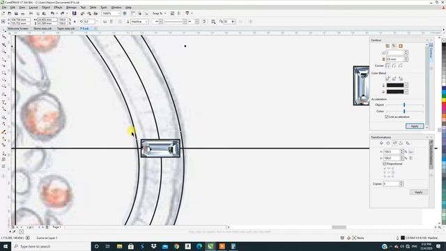Choose Inside contour icon

coord(394,46)
